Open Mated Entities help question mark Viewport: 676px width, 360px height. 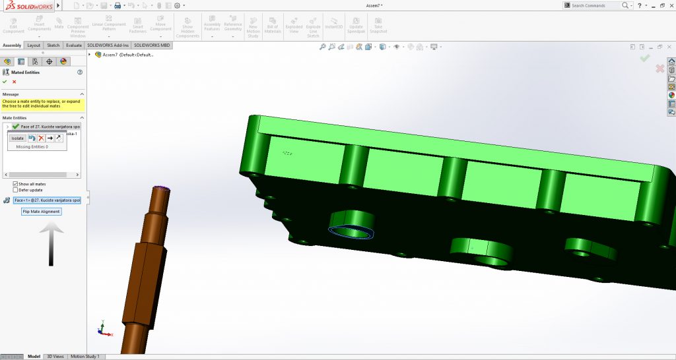click(x=80, y=73)
